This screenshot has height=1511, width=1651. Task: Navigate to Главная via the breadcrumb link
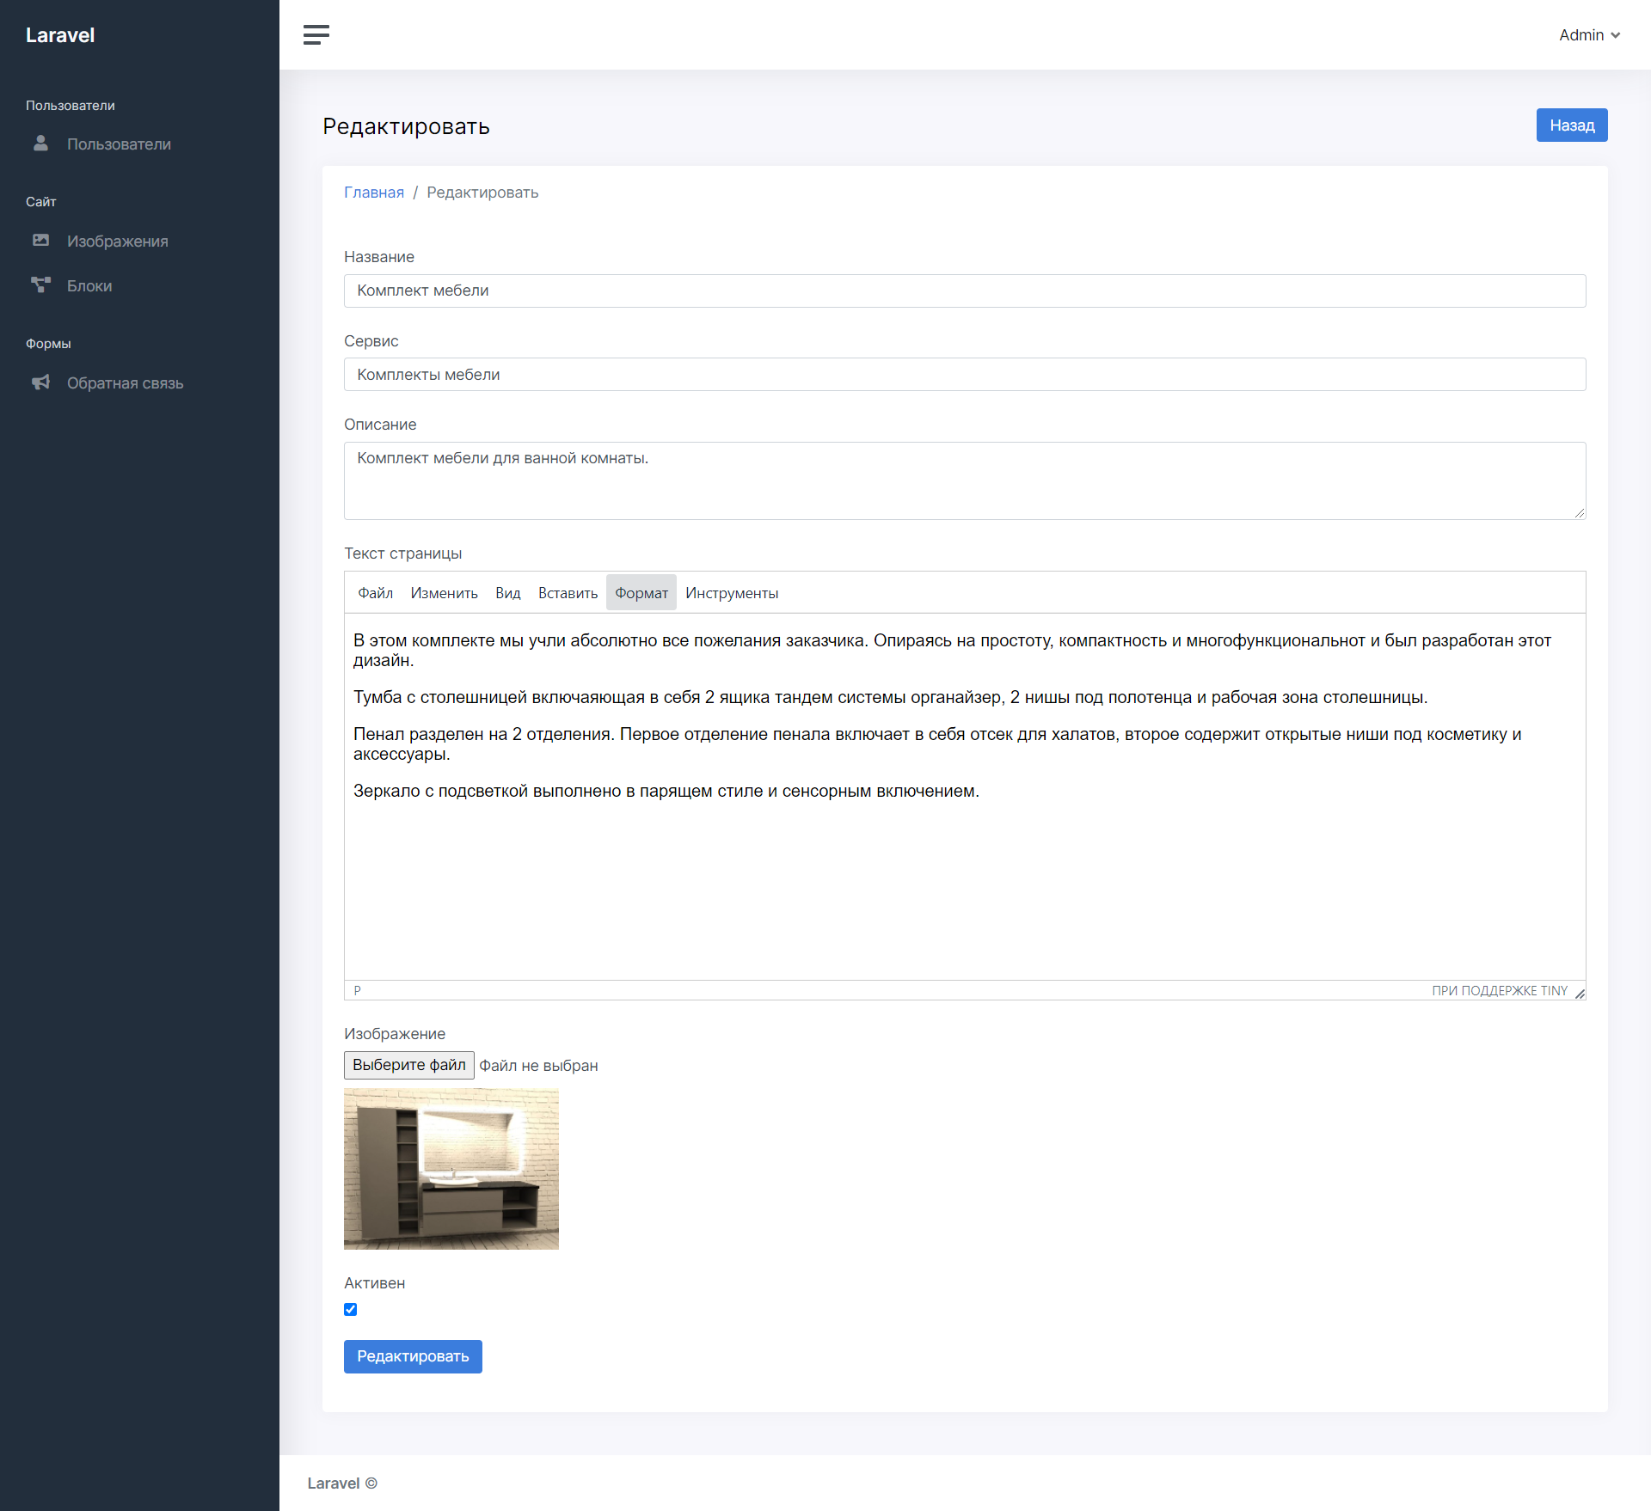click(x=374, y=192)
